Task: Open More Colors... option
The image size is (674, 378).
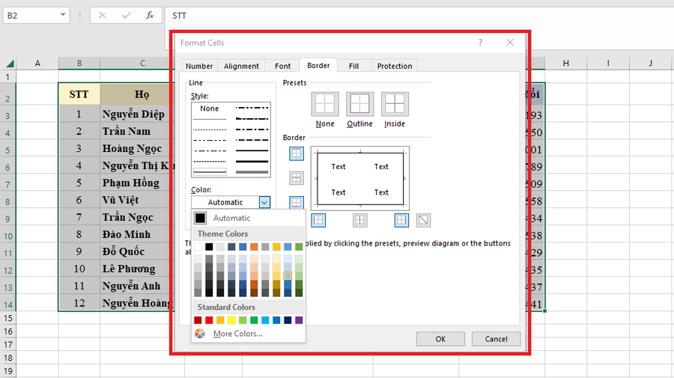Action: click(x=237, y=333)
